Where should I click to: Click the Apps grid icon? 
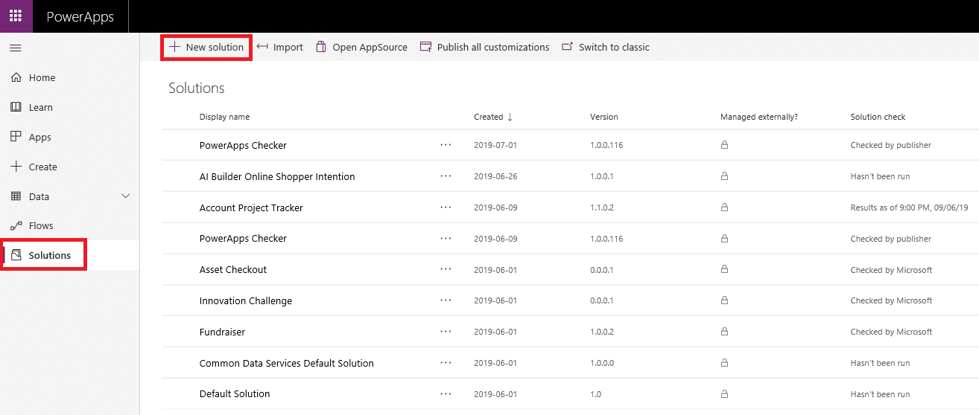(x=16, y=137)
